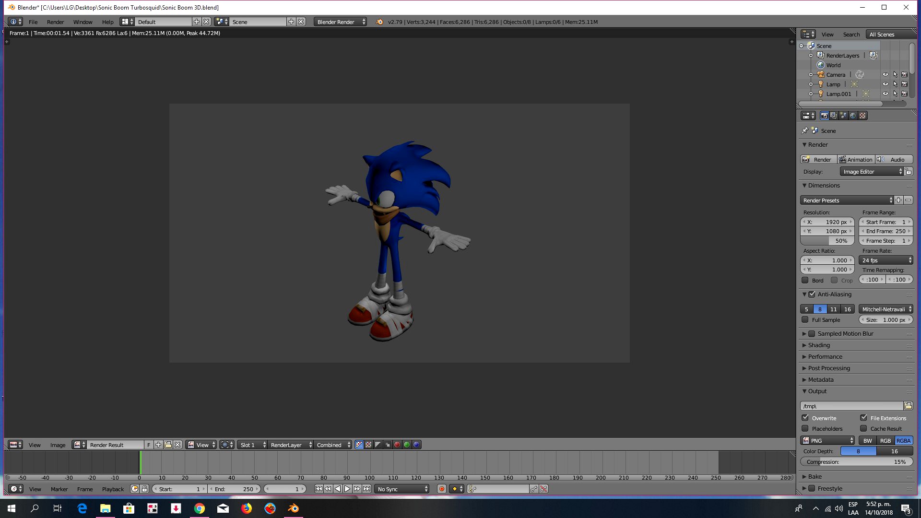921x518 pixels.
Task: Unlink the Render Result image (X)
Action: click(x=177, y=445)
